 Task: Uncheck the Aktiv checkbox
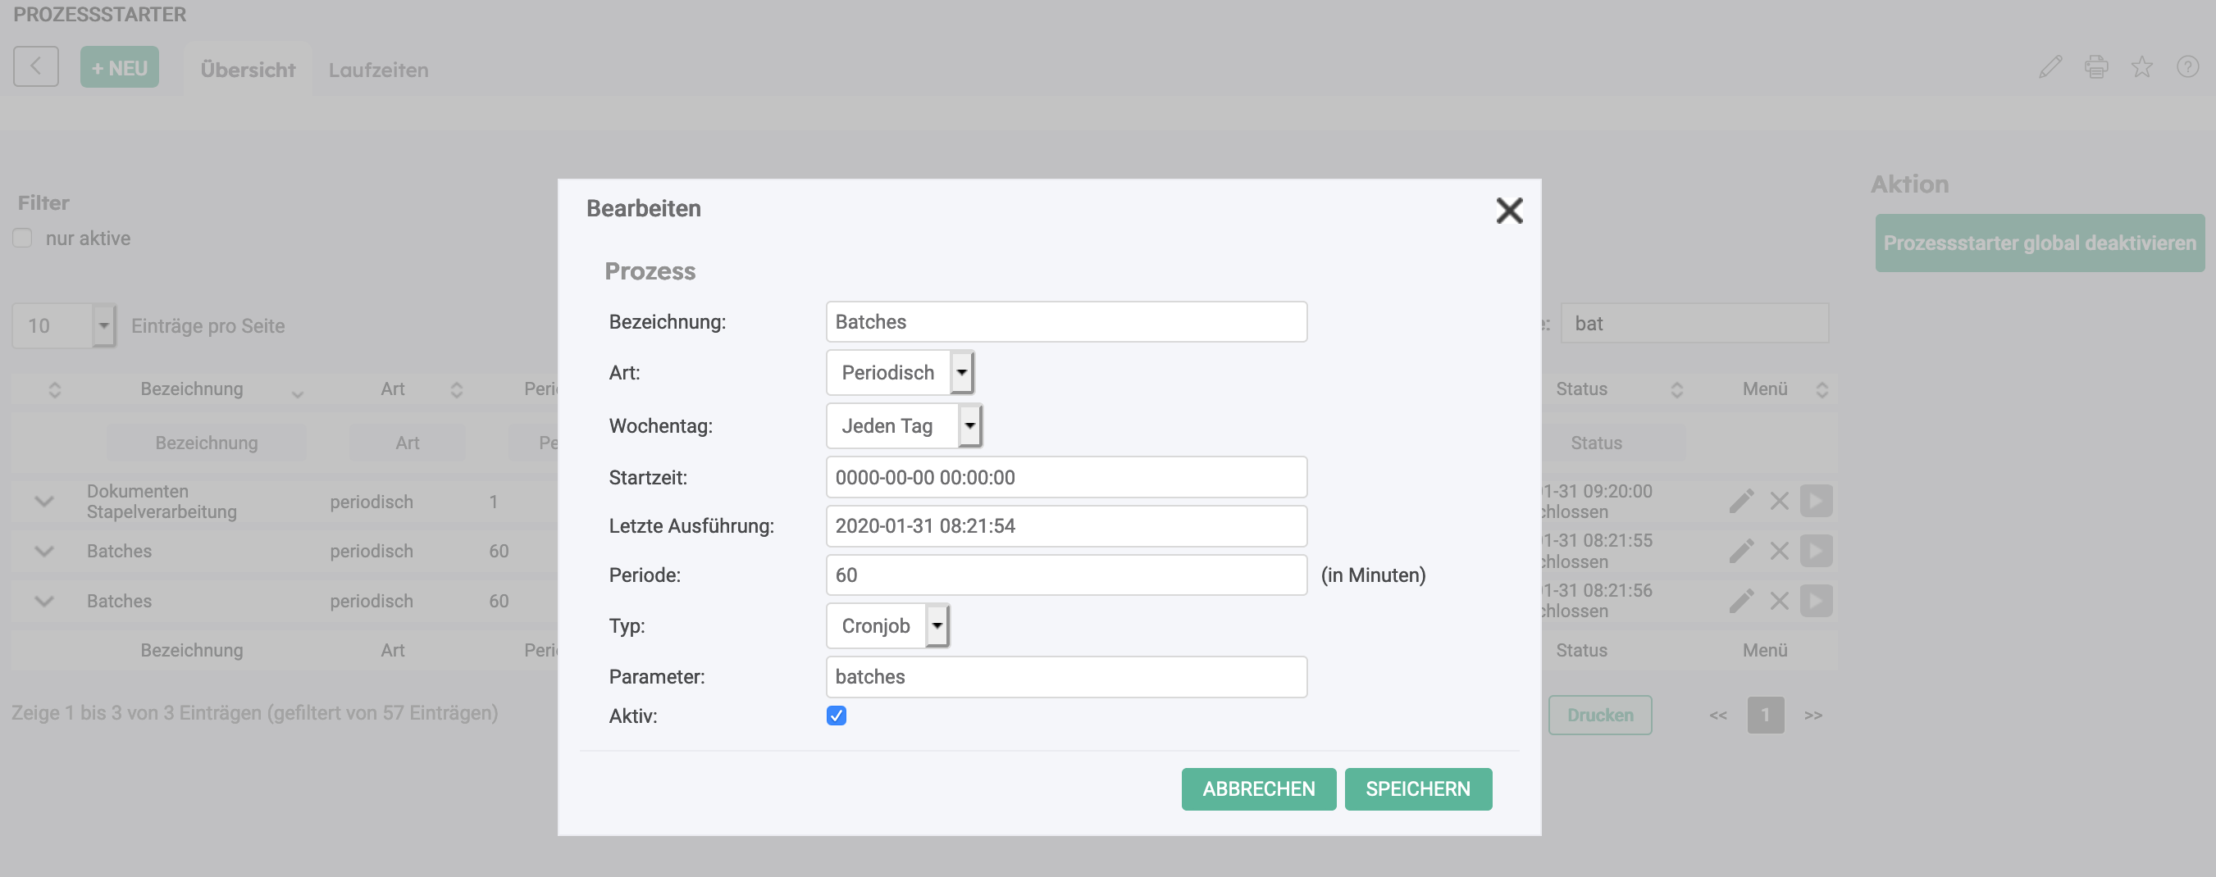(x=837, y=716)
